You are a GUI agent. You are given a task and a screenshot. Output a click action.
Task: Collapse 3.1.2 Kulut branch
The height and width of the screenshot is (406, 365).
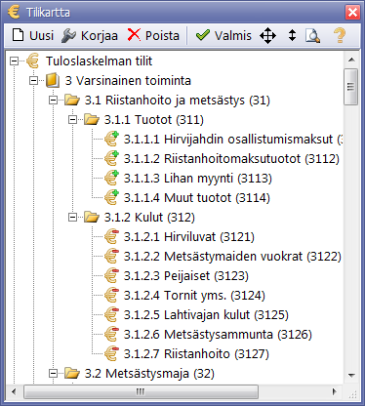(72, 217)
